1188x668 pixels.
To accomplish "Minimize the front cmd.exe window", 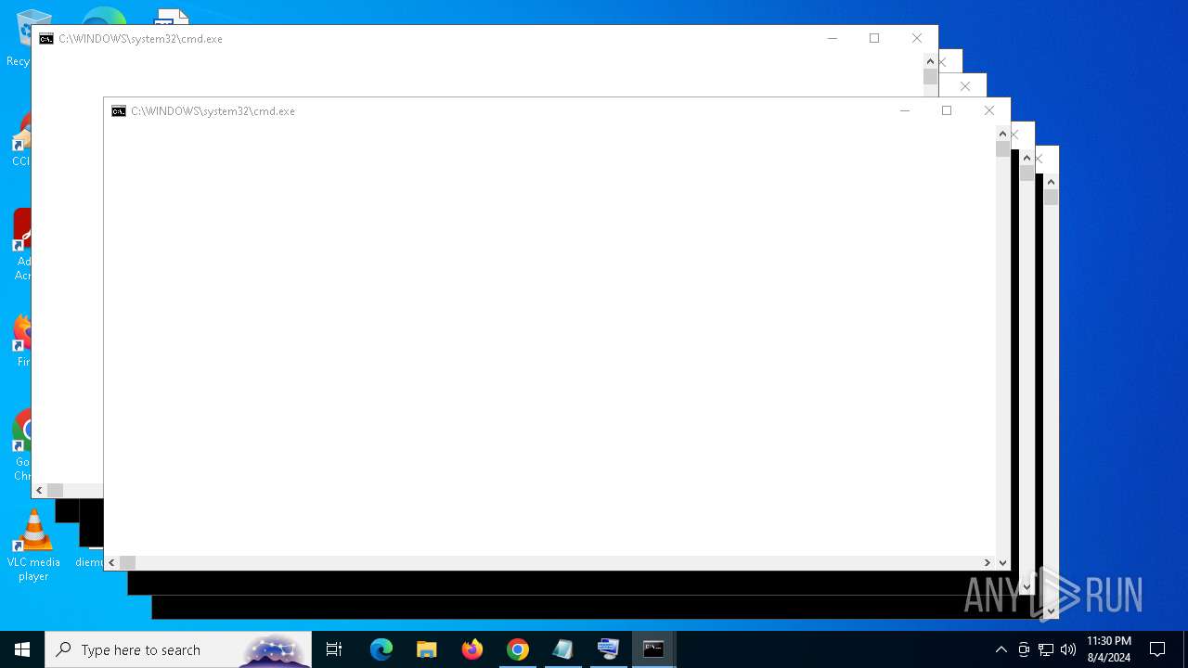I will coord(905,111).
